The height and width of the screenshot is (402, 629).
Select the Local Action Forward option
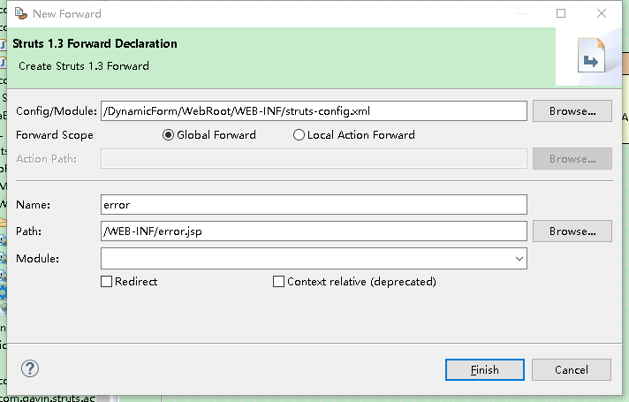[299, 135]
